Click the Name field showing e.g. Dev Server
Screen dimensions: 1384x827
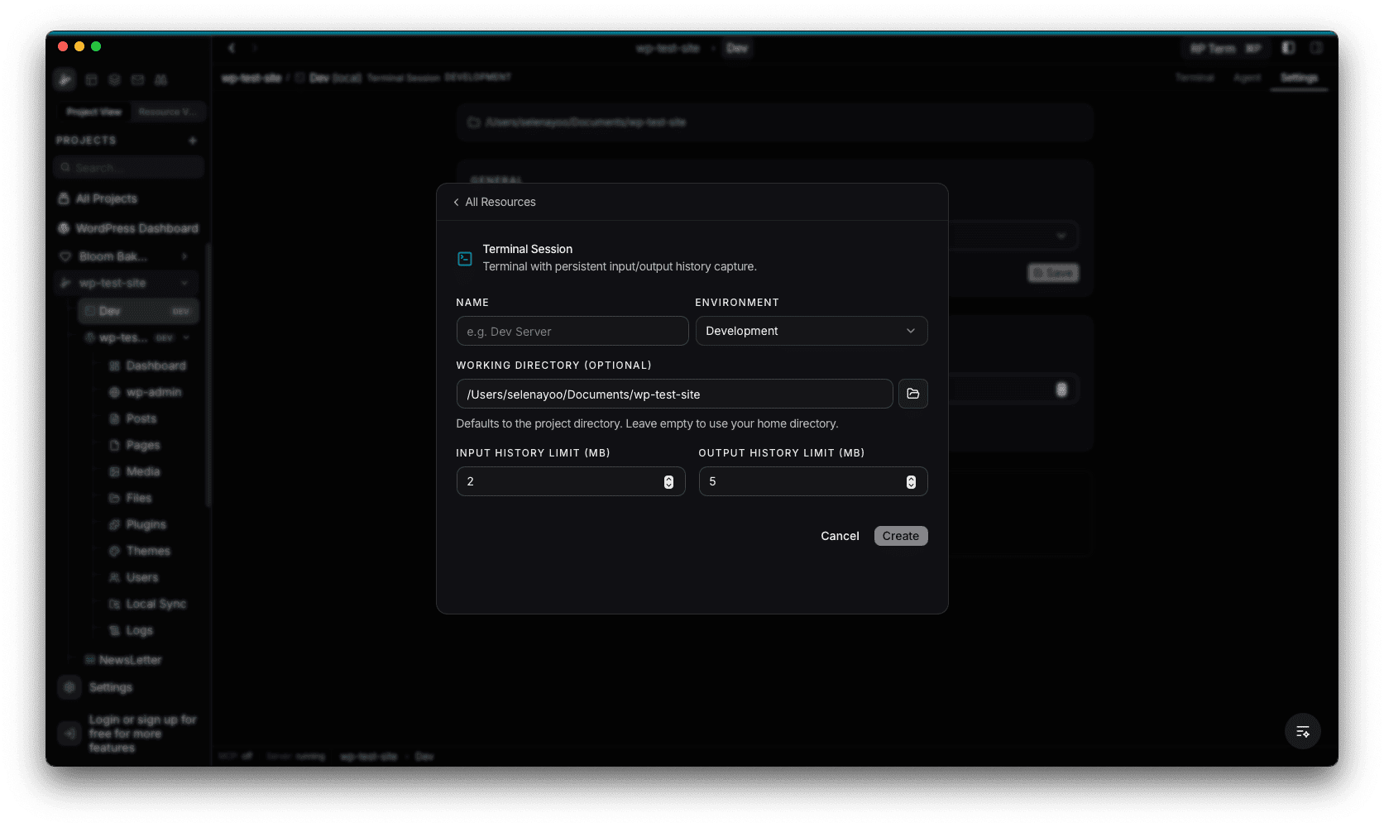point(572,331)
